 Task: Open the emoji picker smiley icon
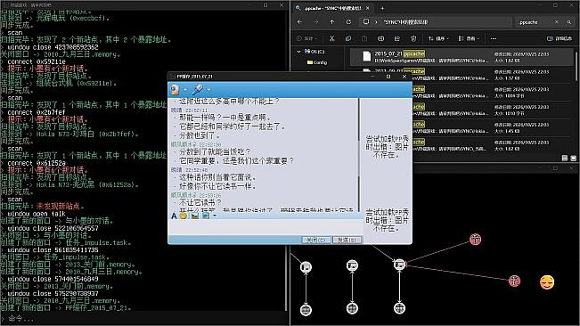184,216
